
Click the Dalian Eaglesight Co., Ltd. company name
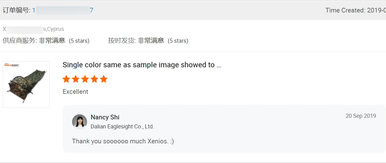coord(122,127)
